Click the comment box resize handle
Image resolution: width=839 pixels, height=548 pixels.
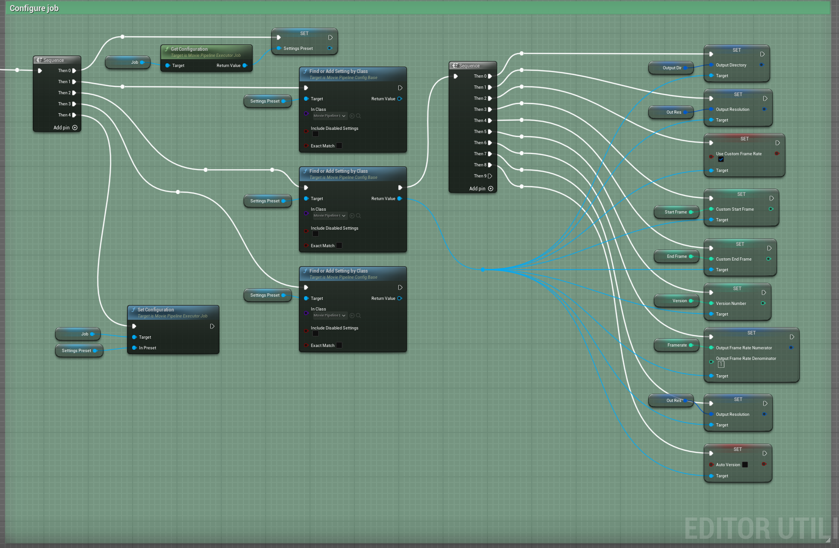(828, 540)
